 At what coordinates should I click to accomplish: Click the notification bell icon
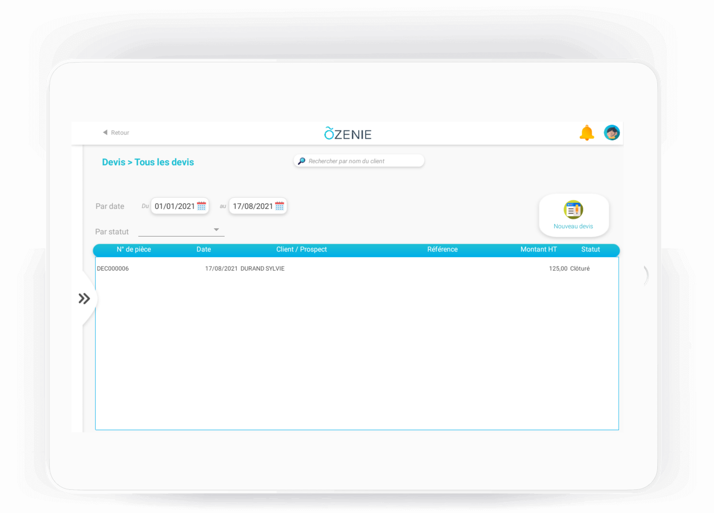[x=587, y=133]
